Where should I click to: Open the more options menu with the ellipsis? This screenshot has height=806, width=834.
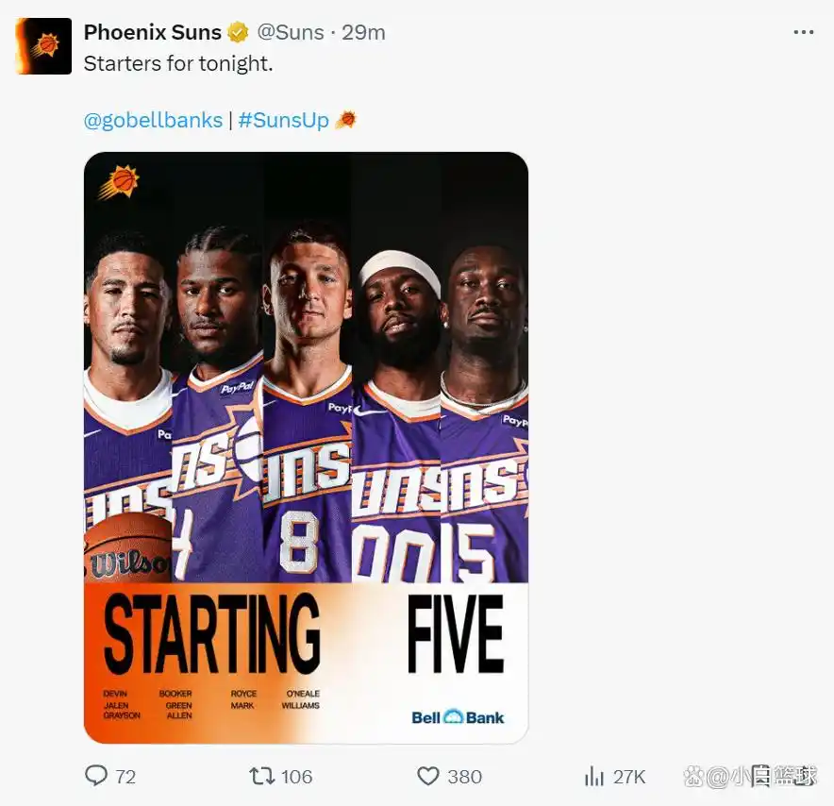[803, 30]
